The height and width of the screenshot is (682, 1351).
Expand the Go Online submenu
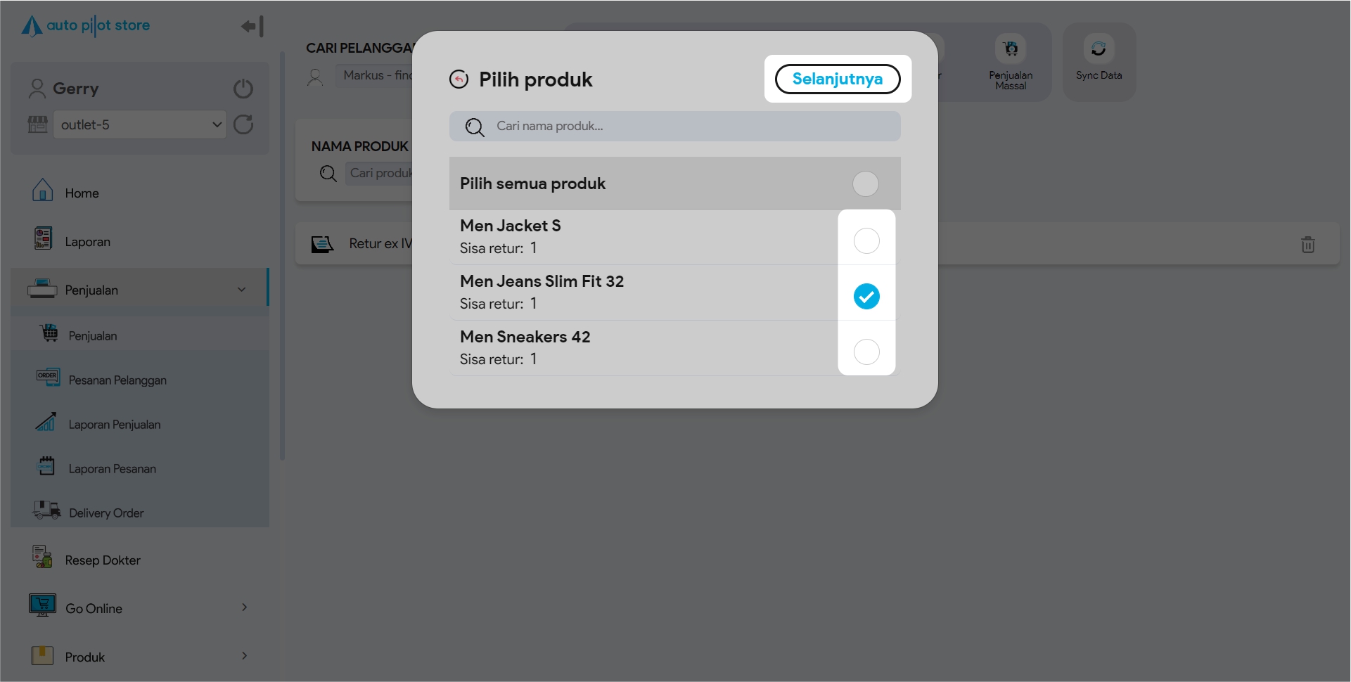pos(244,607)
